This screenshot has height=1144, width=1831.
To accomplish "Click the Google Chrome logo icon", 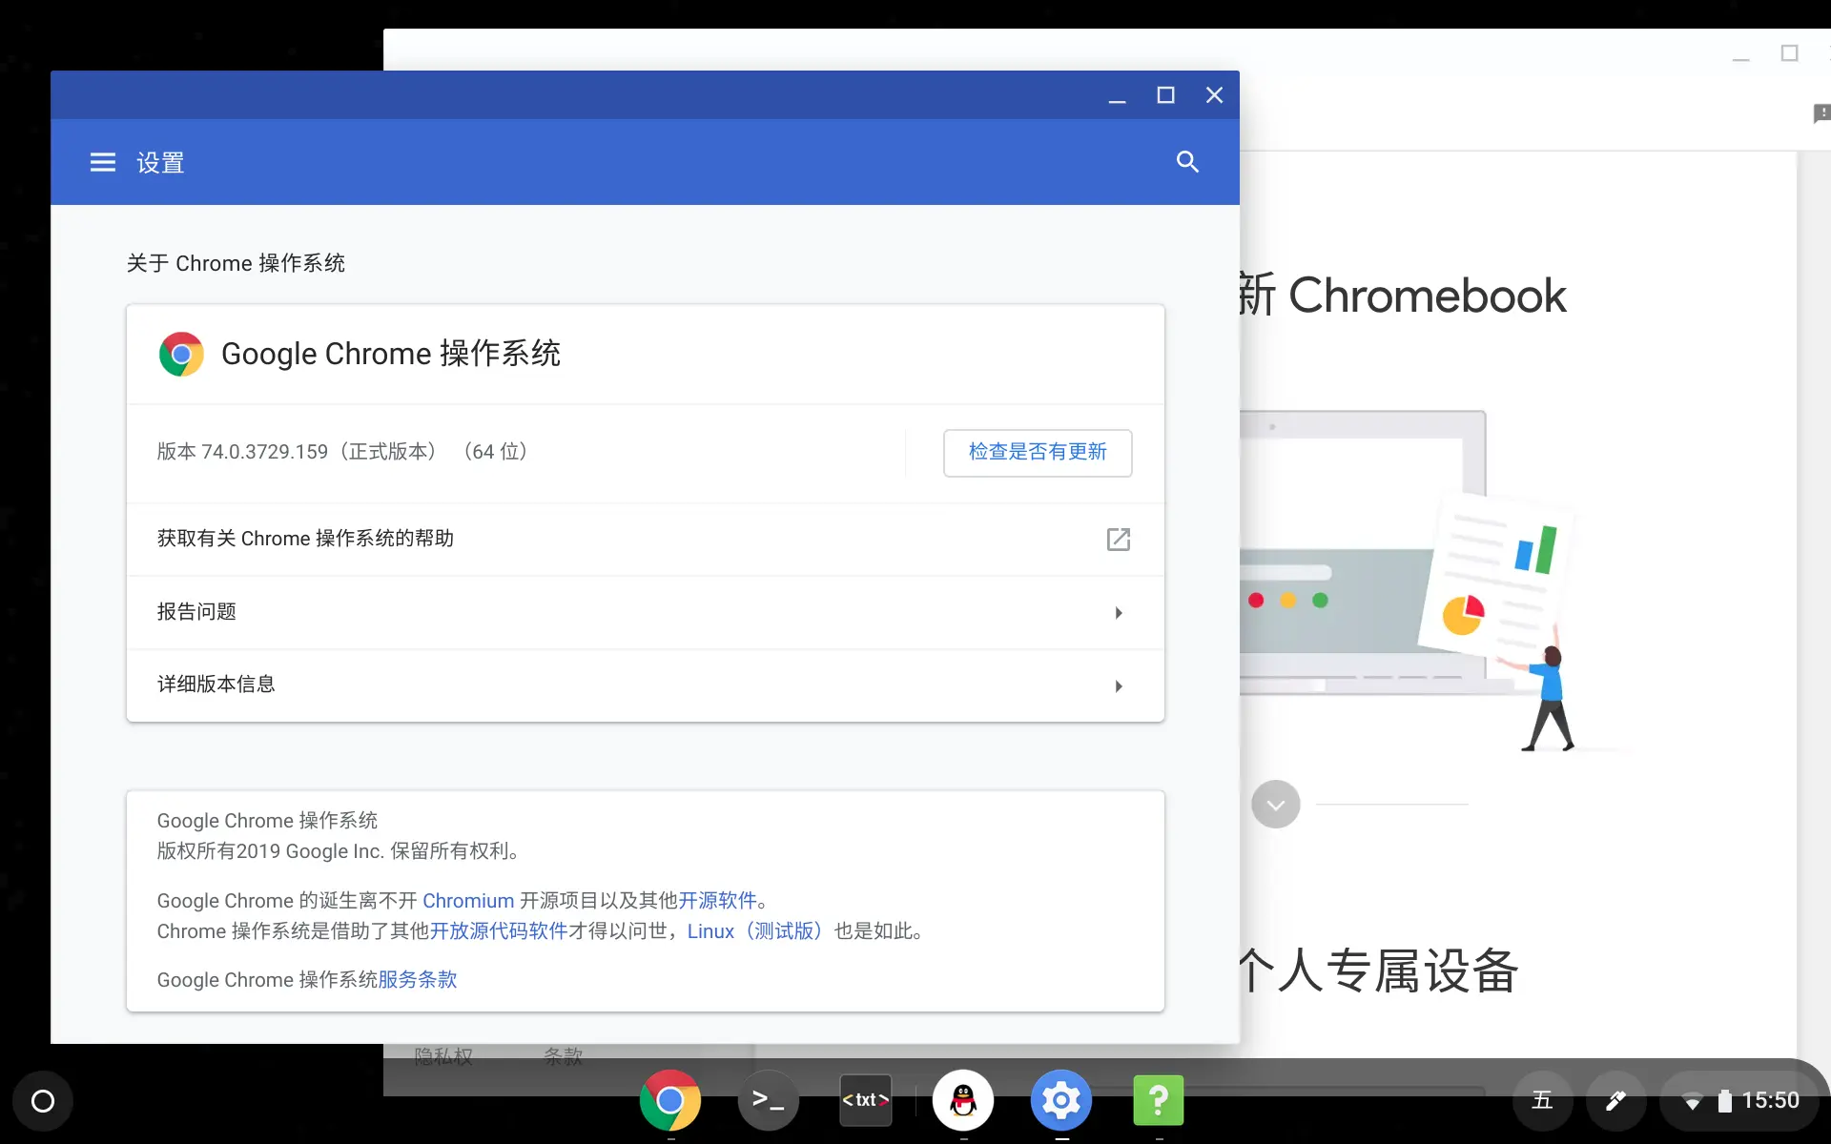I will click(x=181, y=354).
